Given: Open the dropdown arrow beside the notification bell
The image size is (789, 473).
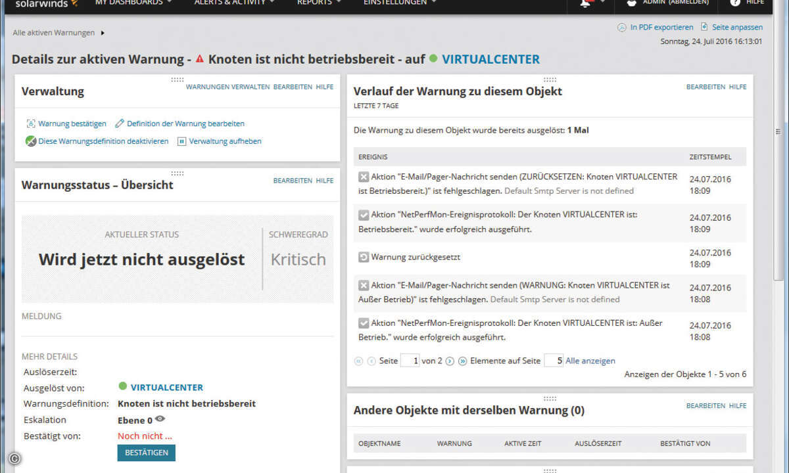Looking at the screenshot, I should 602,3.
